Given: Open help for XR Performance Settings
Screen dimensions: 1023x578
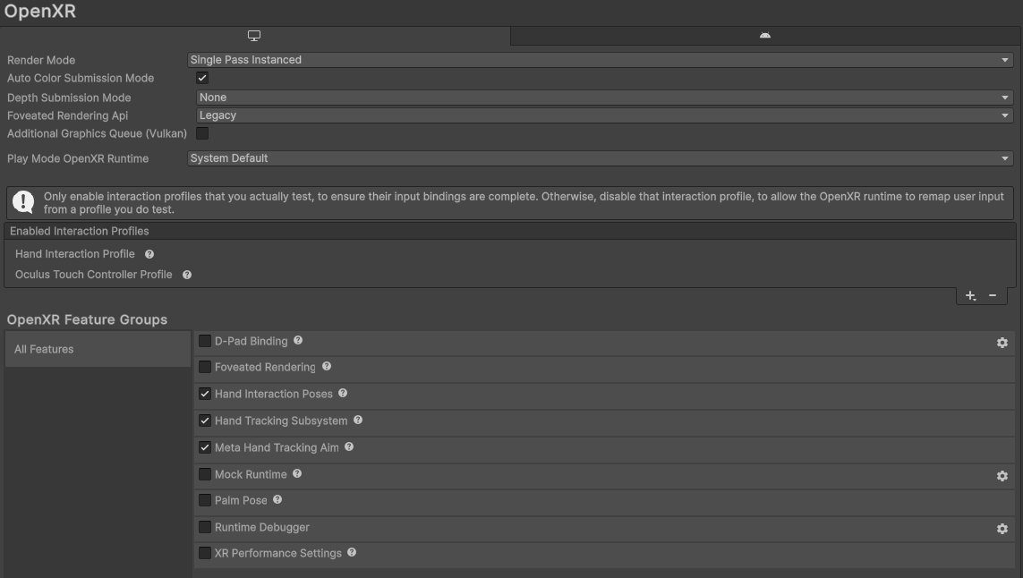Looking at the screenshot, I should pos(352,553).
